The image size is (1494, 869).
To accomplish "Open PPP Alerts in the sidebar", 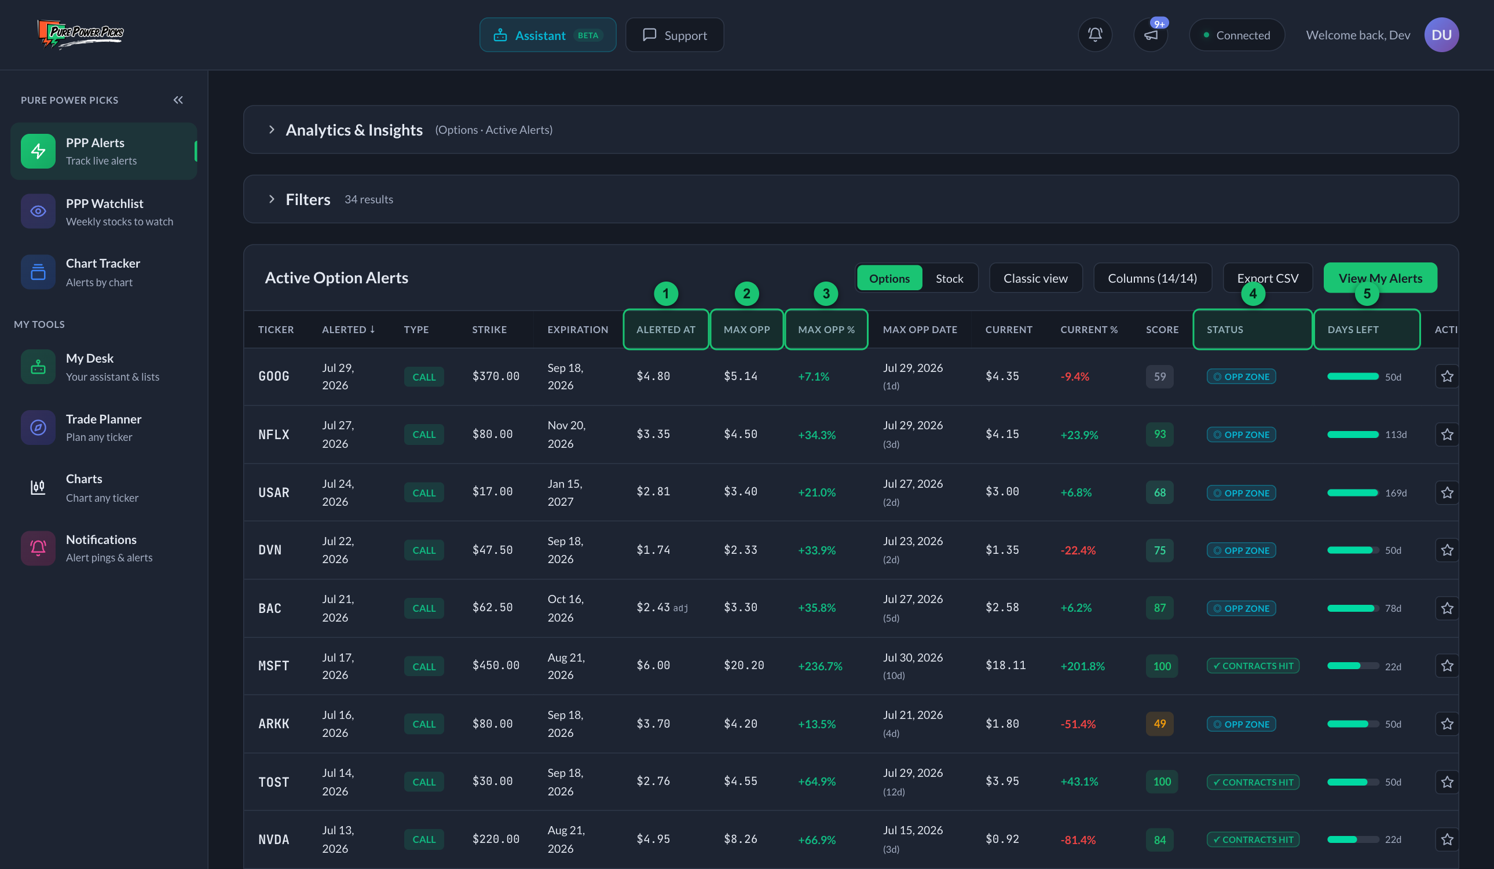I will pos(104,151).
